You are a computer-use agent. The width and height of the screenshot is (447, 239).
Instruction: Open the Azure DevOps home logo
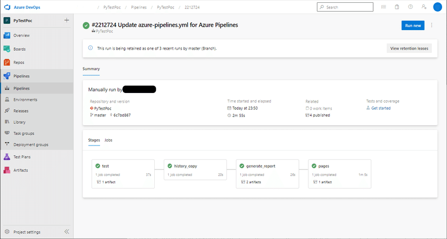[x=7, y=7]
